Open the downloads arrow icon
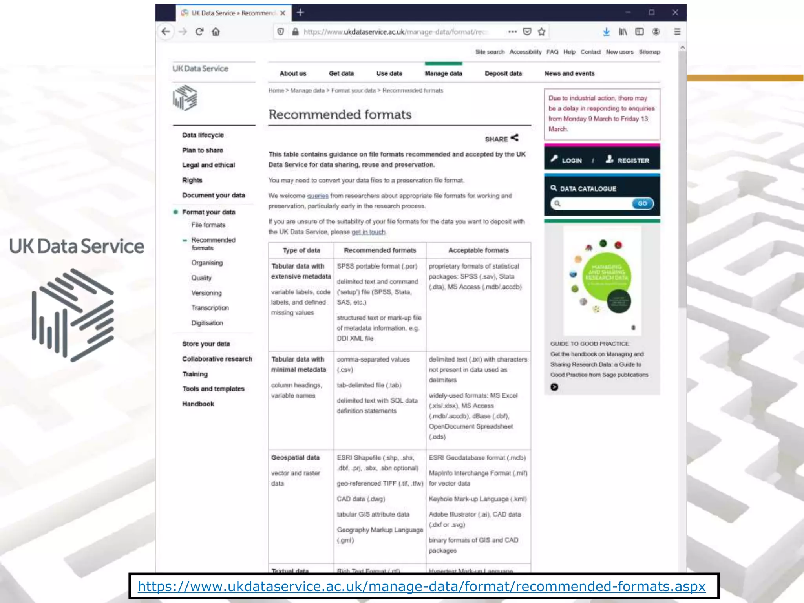 tap(607, 32)
